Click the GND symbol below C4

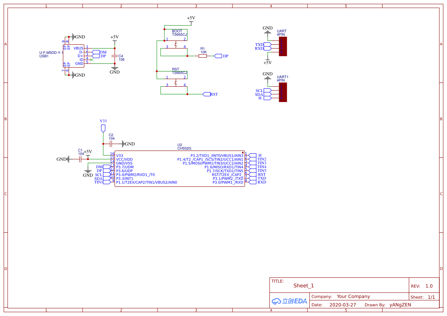tap(115, 70)
